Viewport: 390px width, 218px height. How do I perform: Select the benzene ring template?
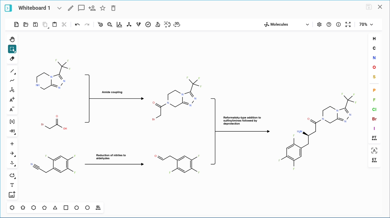click(x=12, y=208)
